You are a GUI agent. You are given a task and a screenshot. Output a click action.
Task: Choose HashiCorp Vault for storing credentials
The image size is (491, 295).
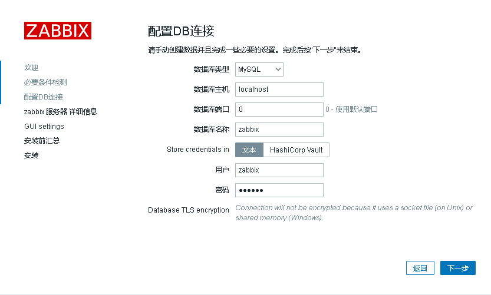pos(296,150)
